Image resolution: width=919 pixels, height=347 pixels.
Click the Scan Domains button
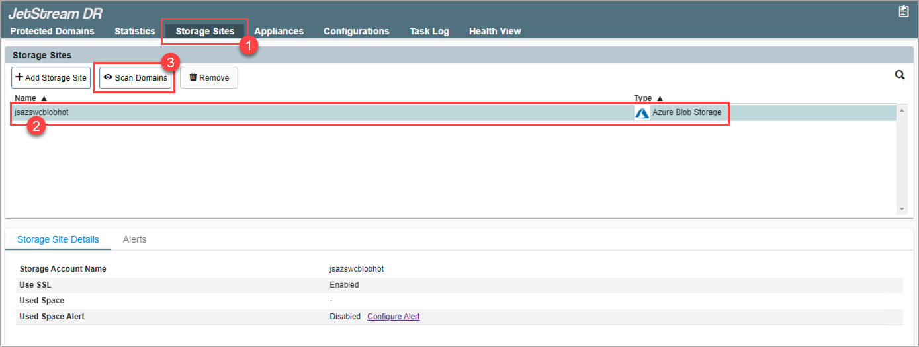135,78
